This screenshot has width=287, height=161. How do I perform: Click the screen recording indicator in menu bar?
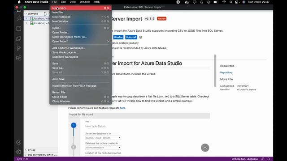tap(178, 2)
